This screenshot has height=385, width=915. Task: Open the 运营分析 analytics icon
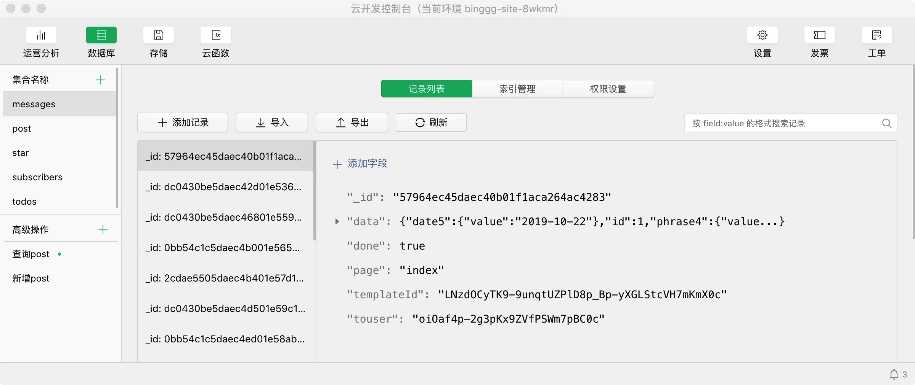(x=41, y=35)
